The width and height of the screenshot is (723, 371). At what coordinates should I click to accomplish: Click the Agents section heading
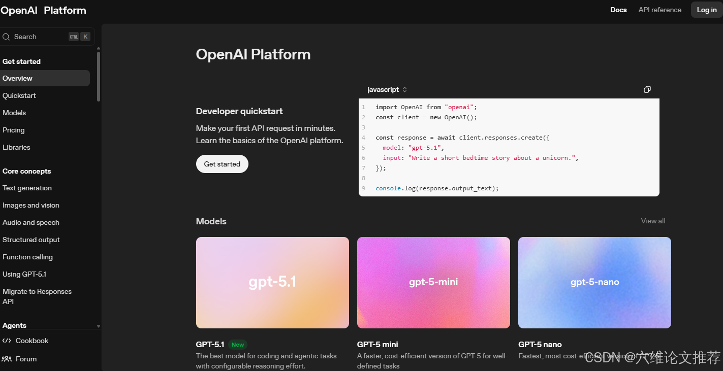[x=14, y=325]
